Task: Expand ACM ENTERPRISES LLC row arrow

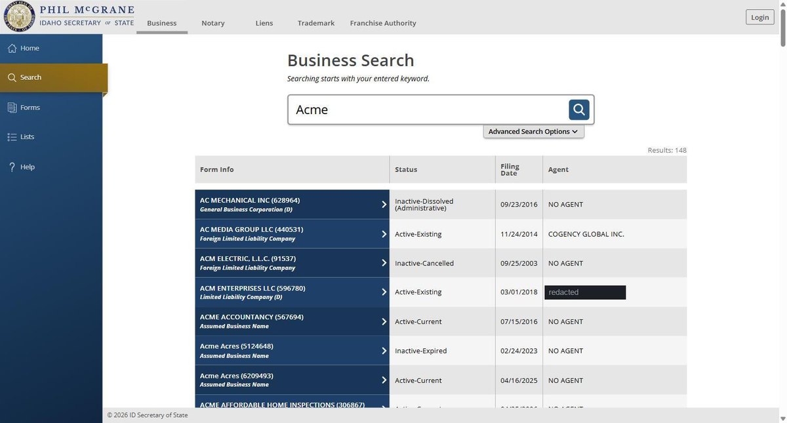Action: 384,292
